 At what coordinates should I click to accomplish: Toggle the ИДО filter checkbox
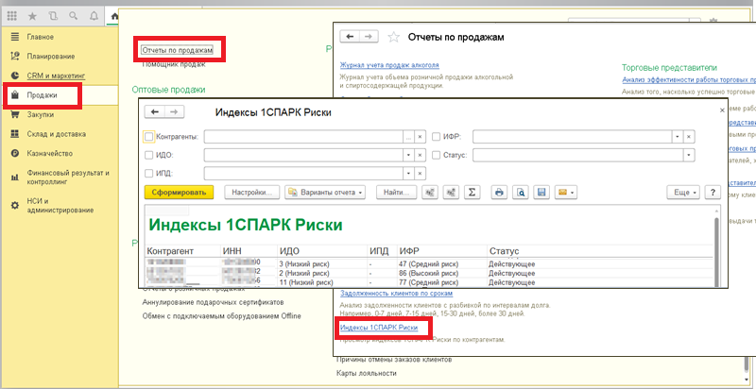[x=148, y=154]
